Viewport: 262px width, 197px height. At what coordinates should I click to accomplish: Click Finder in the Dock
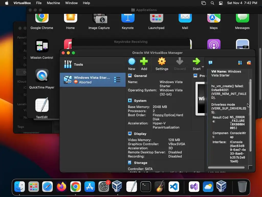(x=19, y=186)
